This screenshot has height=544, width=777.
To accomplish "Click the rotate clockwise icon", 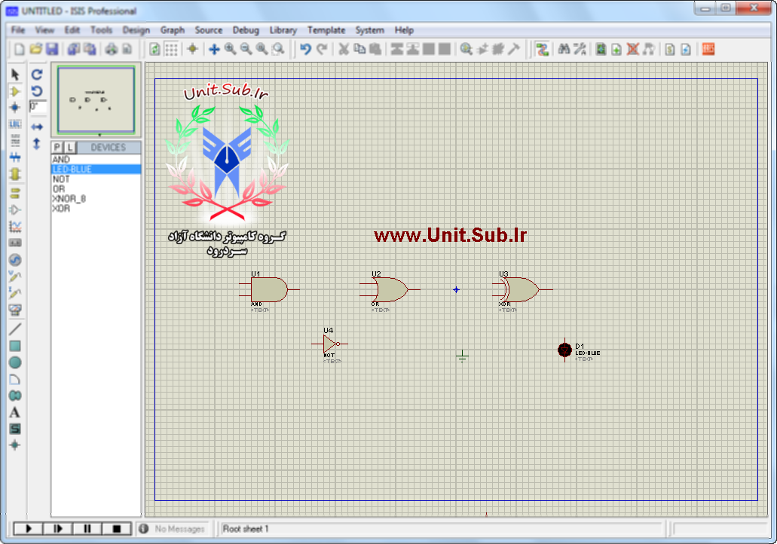I will [x=37, y=75].
